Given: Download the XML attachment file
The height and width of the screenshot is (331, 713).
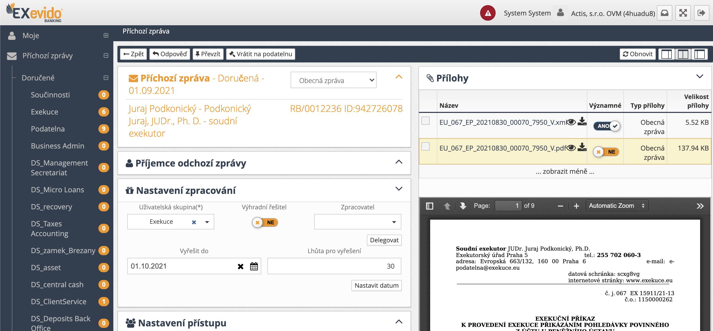Looking at the screenshot, I should pos(582,121).
